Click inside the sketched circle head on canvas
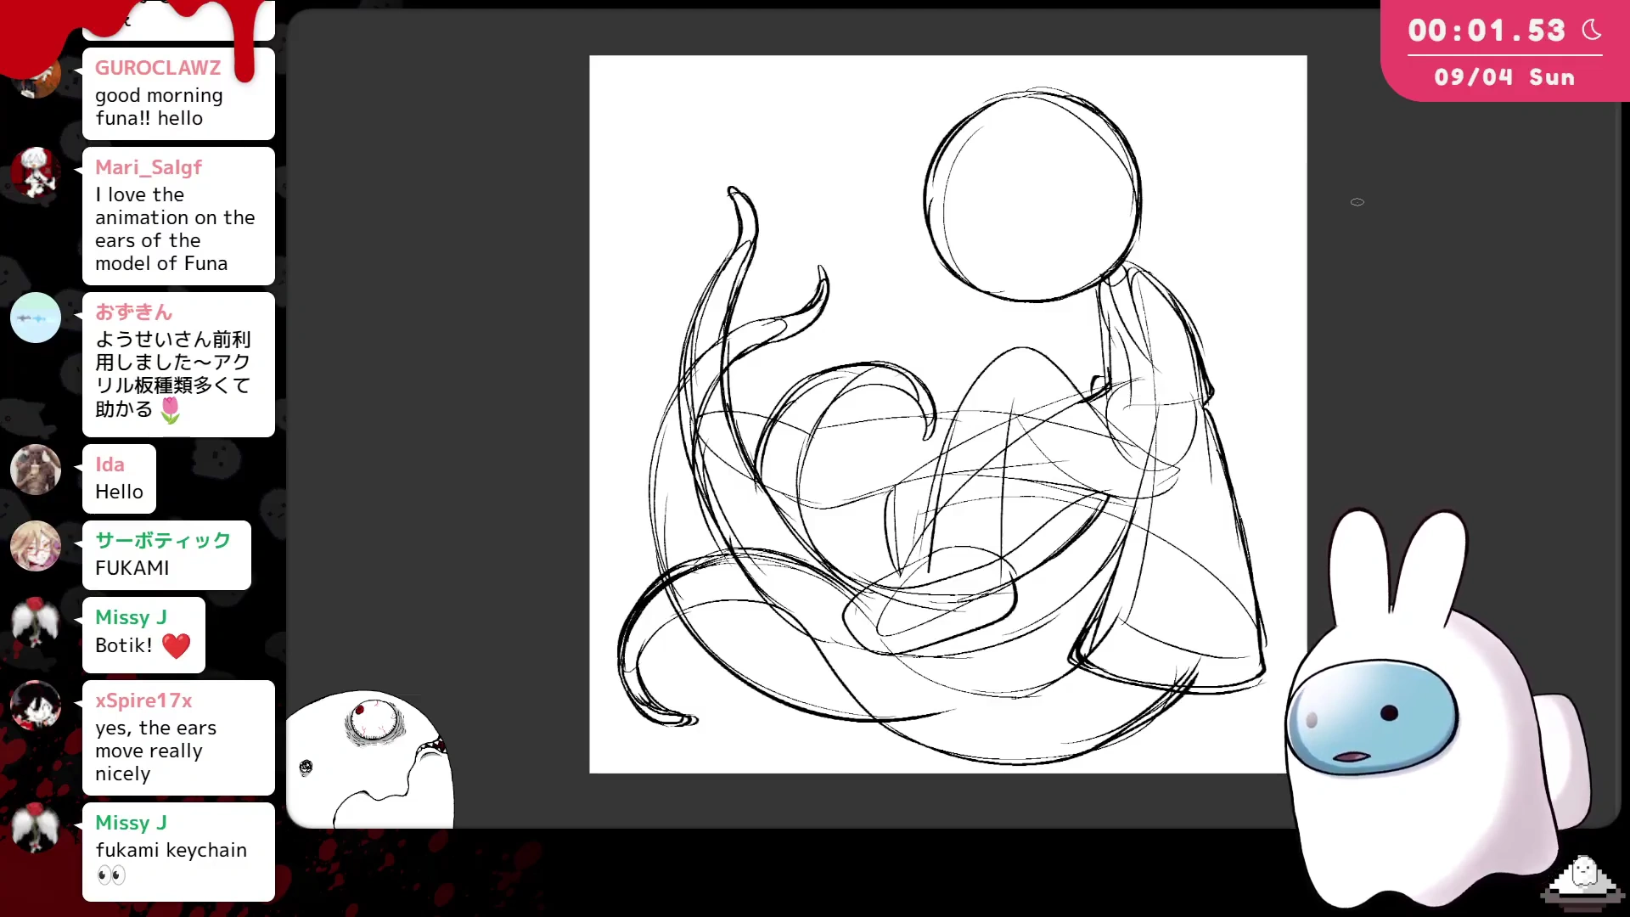Screen dimensions: 1630x917 pos(1032,197)
